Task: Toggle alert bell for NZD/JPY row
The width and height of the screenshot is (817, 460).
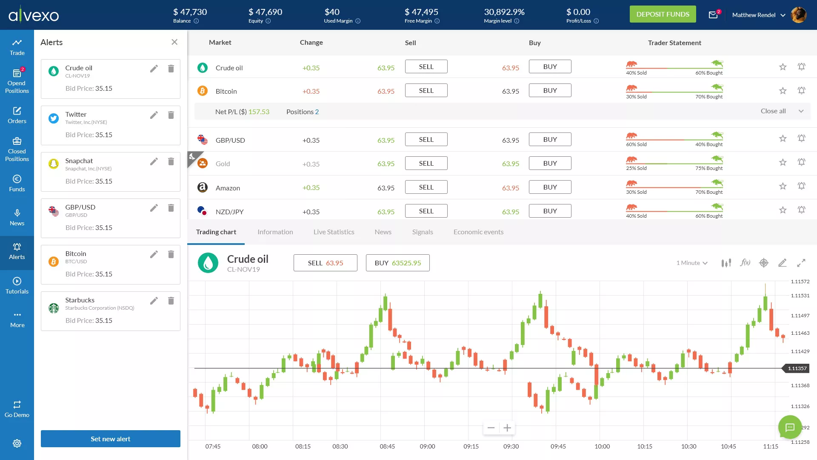Action: point(802,210)
